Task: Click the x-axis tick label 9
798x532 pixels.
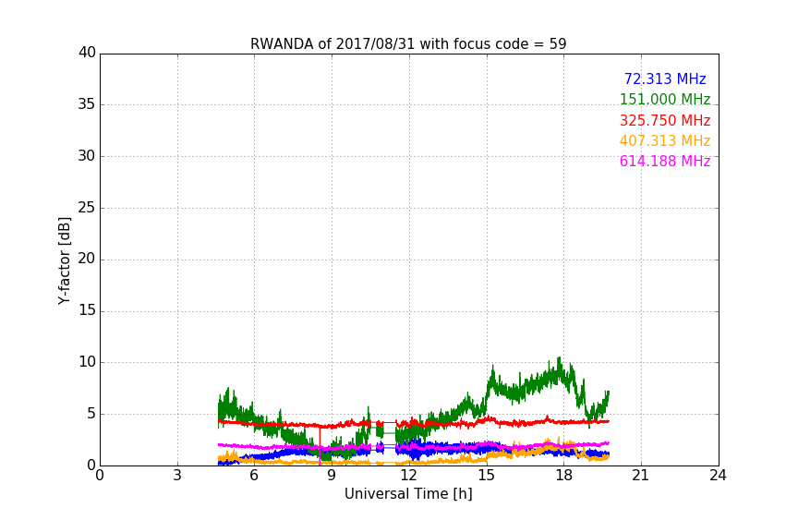Action: (x=332, y=476)
